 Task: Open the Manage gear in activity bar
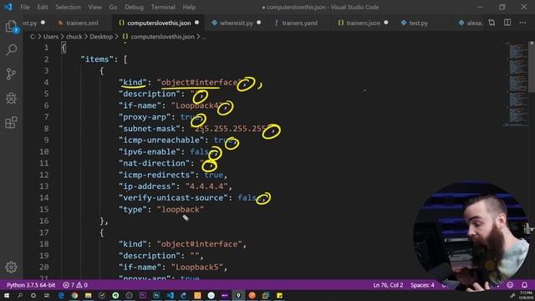click(x=11, y=268)
